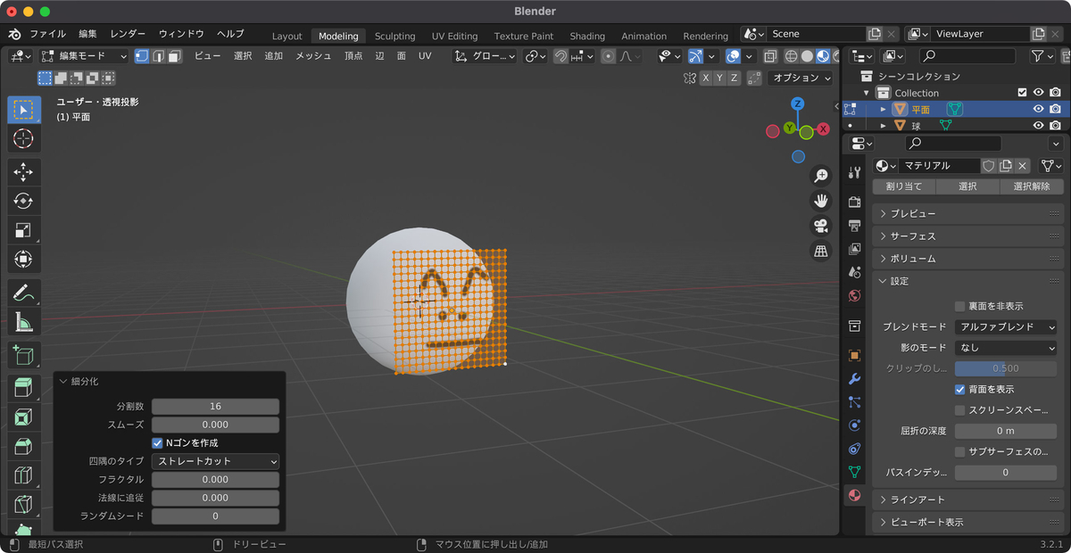Toggle the 背面を表示 checkbox
The width and height of the screenshot is (1071, 553).
960,389
